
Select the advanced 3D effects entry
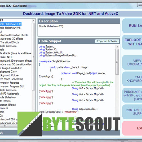point(12,39)
